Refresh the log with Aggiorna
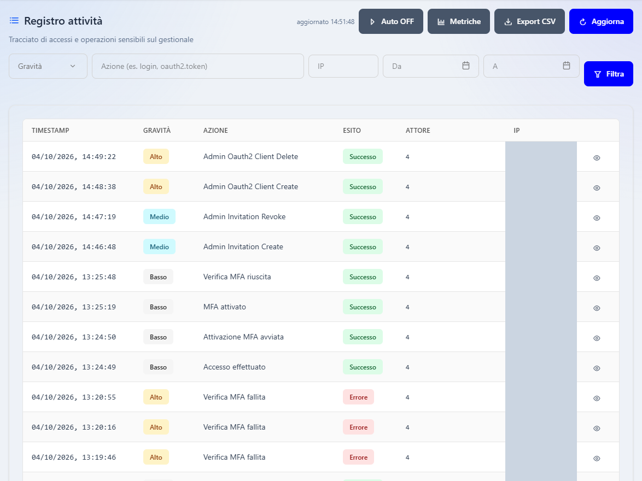Screen dimensions: 642x481 click(x=601, y=21)
